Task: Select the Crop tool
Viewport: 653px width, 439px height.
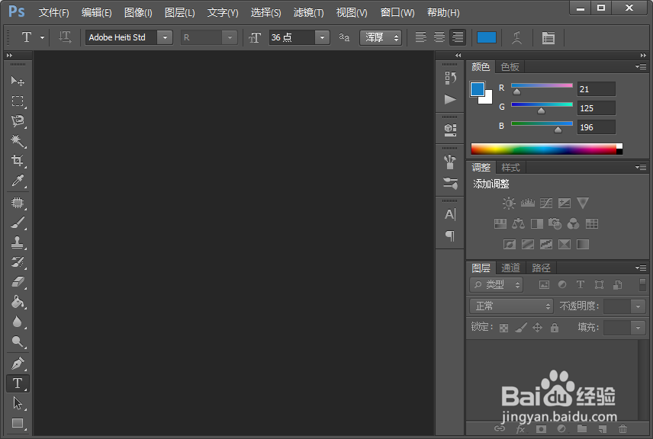Action: click(x=18, y=161)
